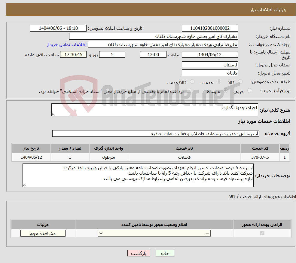Image resolution: width=296 pixels, height=263 pixels.
Task: Click the مشاهده مجوز button
Action: (x=43, y=233)
